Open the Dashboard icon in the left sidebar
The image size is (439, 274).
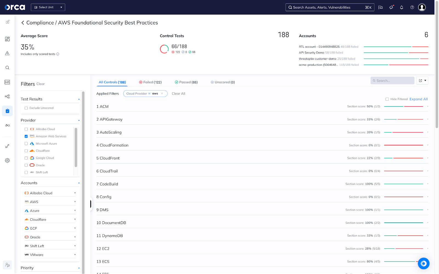7,39
